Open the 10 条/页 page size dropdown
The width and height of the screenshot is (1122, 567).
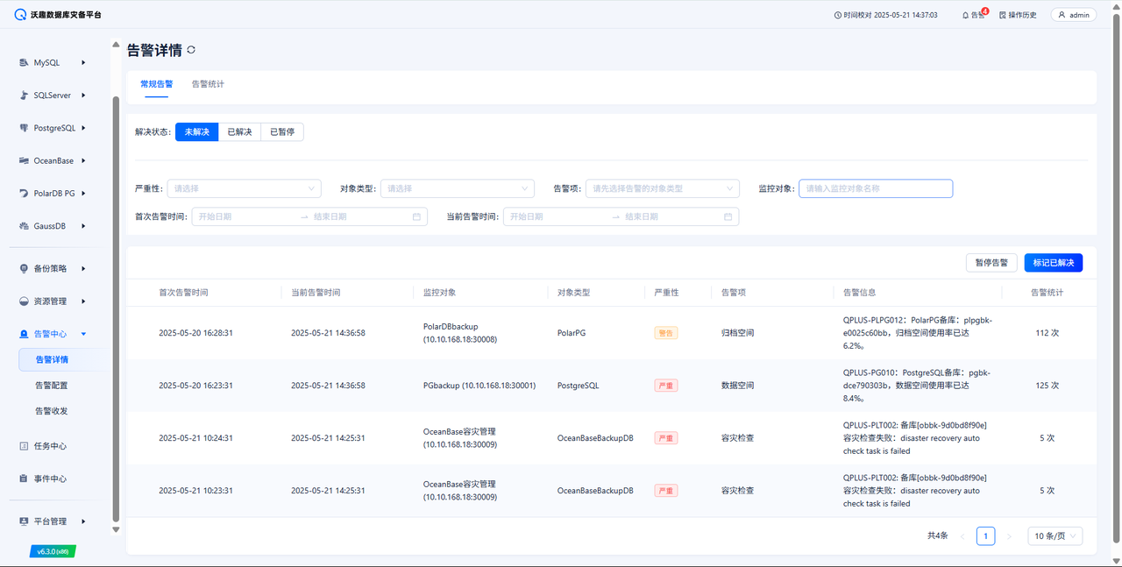coord(1055,535)
